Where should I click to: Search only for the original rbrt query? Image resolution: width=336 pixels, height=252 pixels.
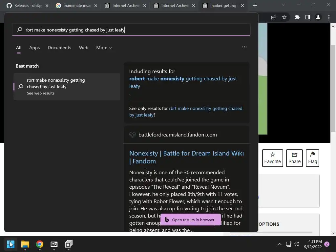click(x=186, y=112)
